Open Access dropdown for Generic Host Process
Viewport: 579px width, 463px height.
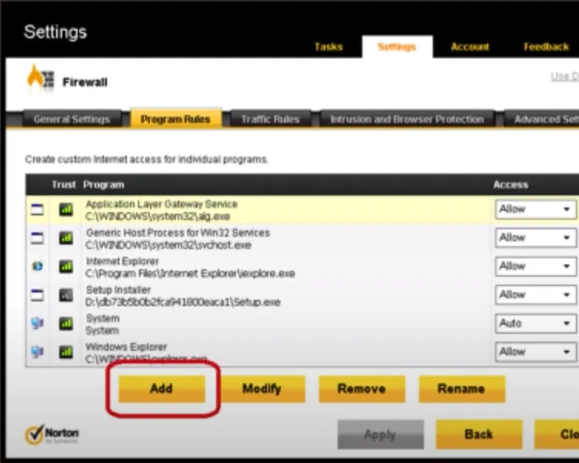coord(535,238)
